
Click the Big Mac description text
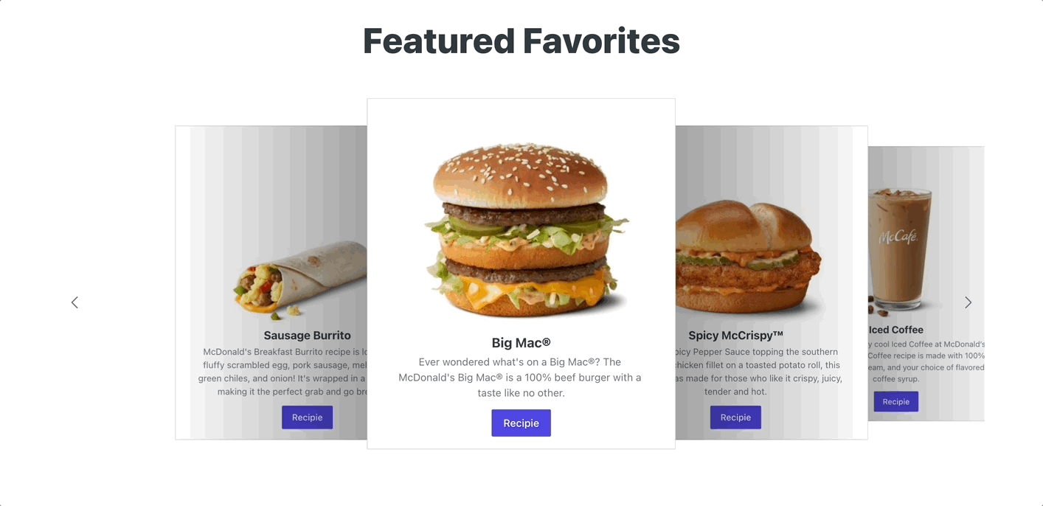coord(520,378)
